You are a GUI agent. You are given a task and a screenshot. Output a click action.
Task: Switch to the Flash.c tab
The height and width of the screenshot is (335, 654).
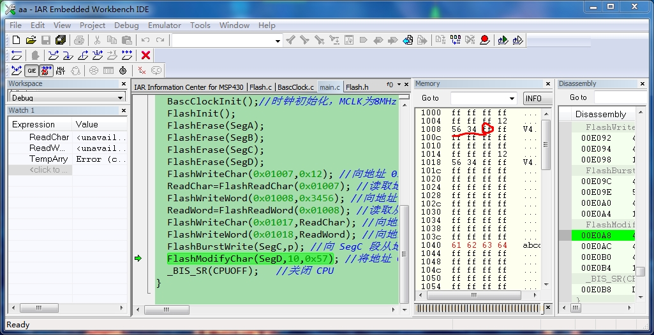click(x=261, y=87)
